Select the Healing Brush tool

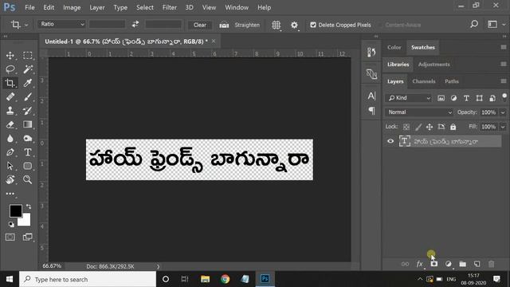click(10, 96)
